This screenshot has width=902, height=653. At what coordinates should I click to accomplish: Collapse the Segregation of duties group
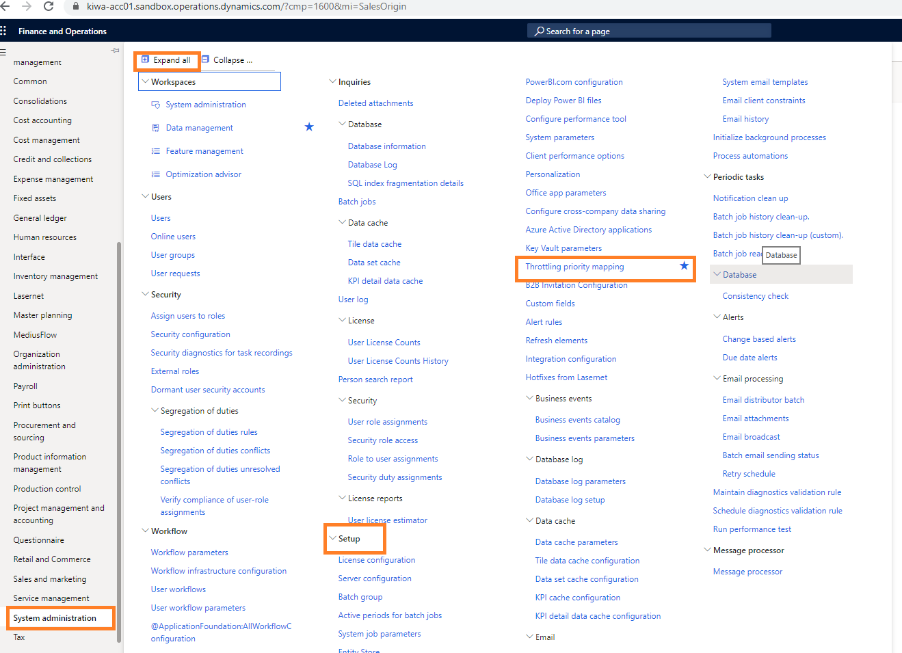tap(155, 411)
